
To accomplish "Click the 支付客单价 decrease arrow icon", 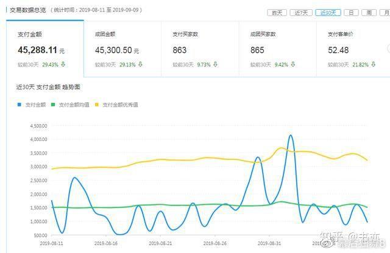I will 372,64.
